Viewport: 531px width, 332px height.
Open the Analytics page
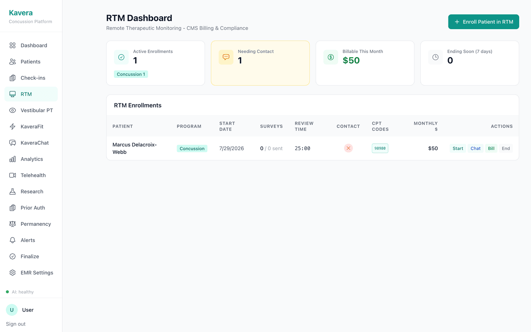tap(31, 159)
